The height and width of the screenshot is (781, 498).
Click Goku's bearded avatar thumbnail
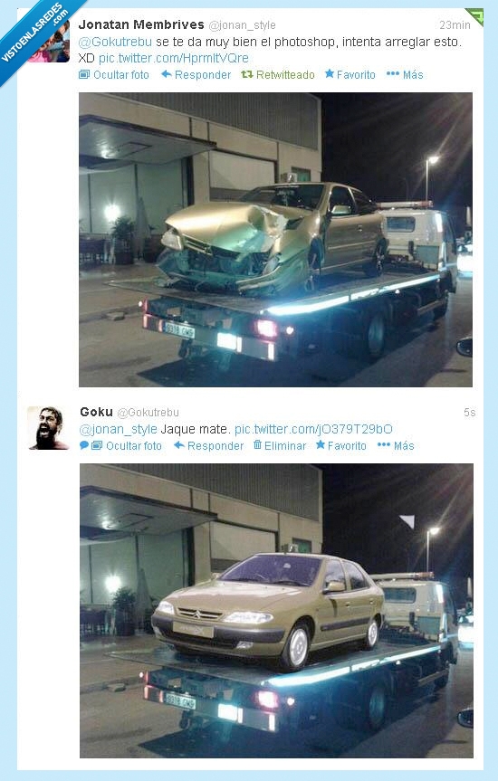coord(48,428)
